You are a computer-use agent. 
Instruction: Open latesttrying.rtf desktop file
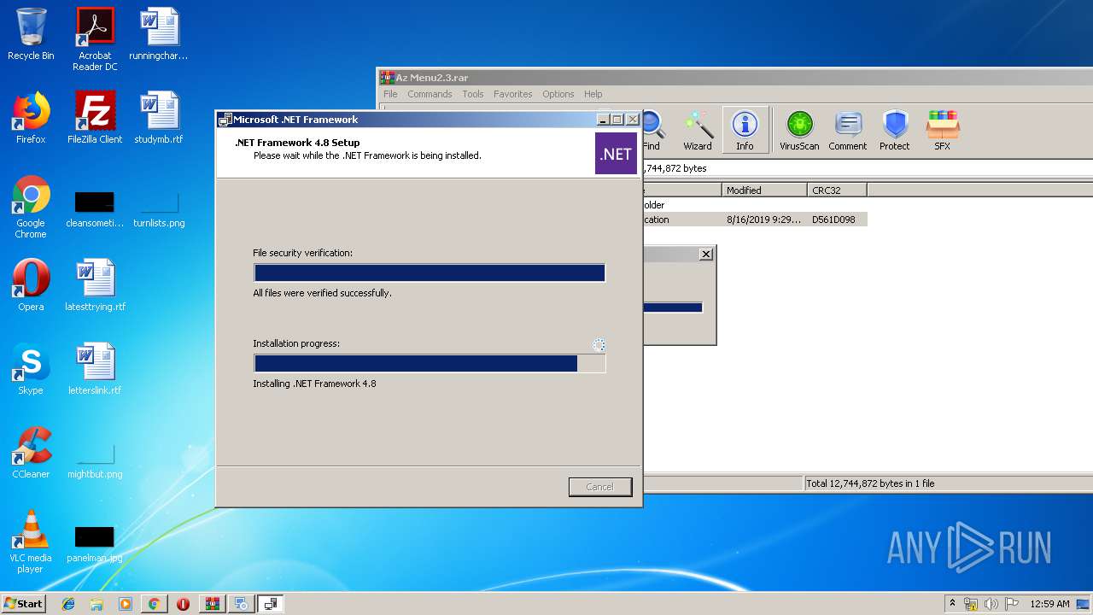(x=95, y=285)
